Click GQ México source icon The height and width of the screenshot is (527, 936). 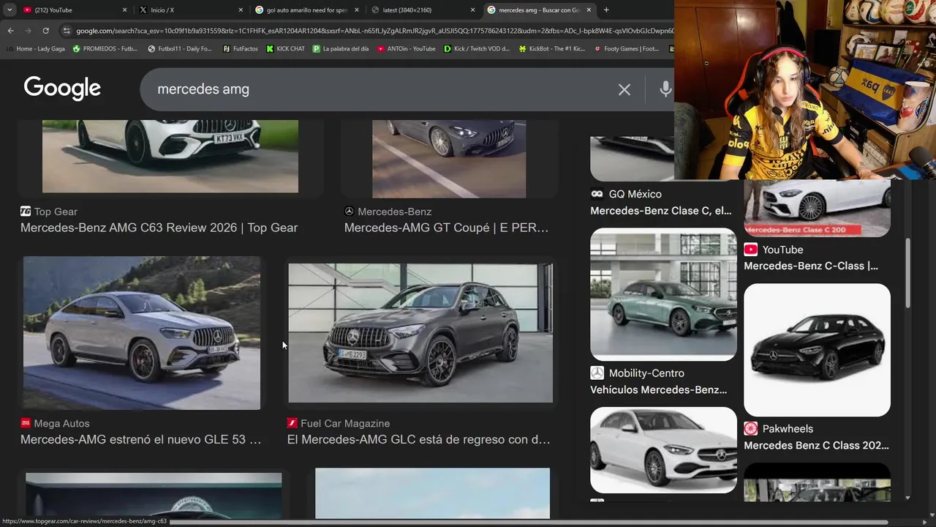(x=597, y=194)
